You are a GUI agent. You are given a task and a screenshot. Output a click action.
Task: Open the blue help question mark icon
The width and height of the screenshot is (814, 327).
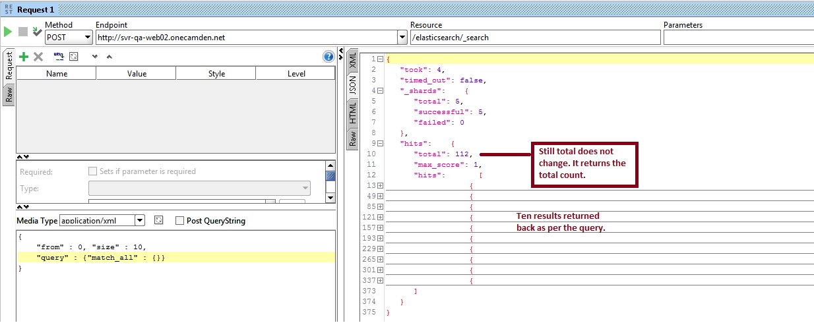(x=329, y=57)
